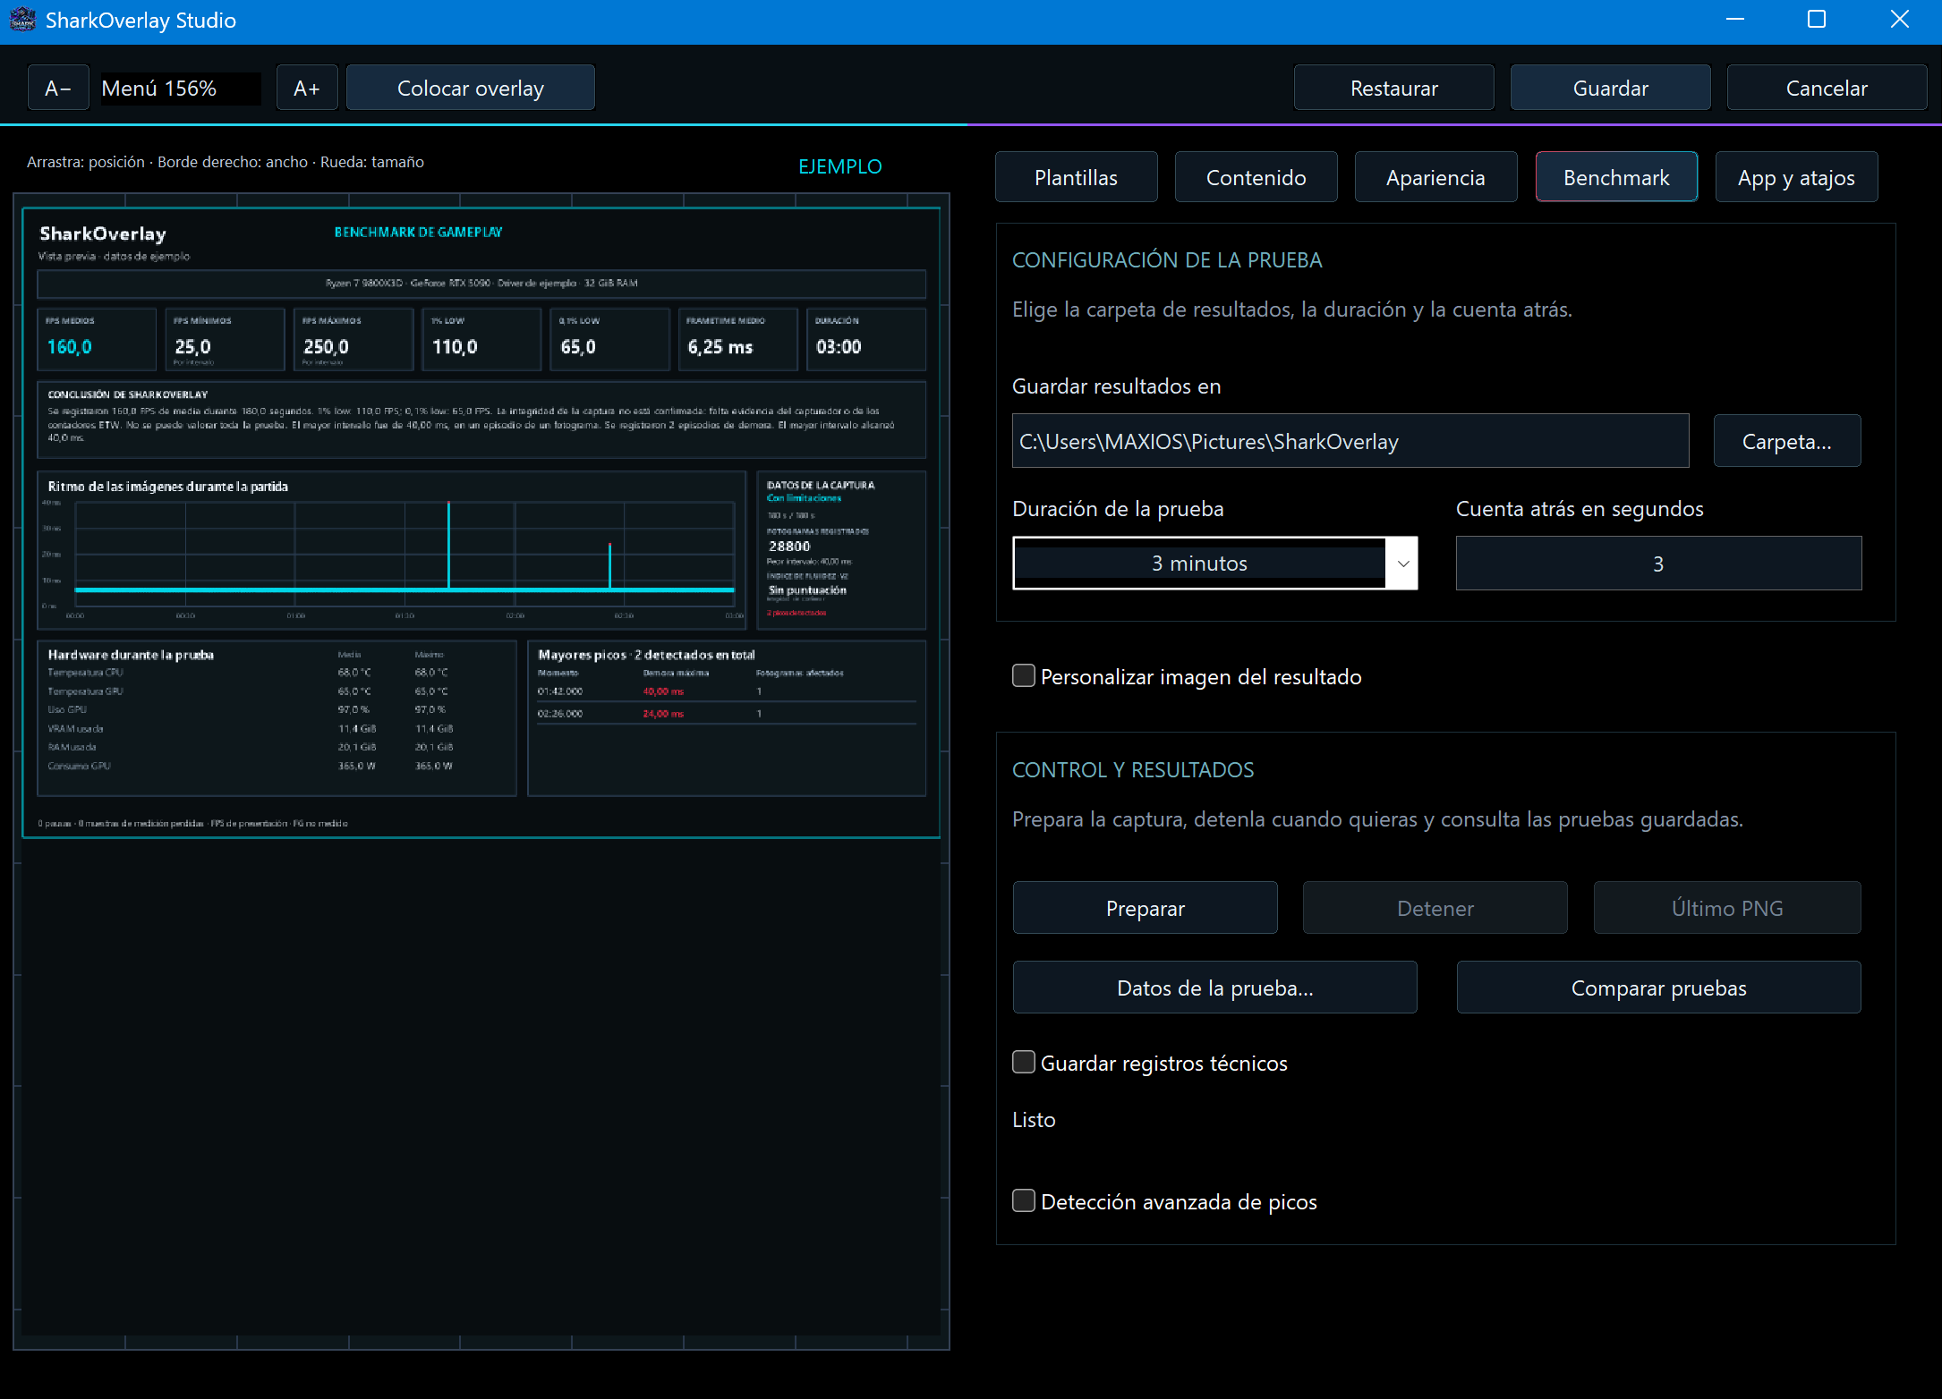1942x1399 pixels.
Task: Click the Listo status text
Action: pos(1034,1120)
